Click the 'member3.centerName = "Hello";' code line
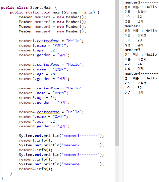The width and height of the screenshot is (159, 182). pos(51,88)
